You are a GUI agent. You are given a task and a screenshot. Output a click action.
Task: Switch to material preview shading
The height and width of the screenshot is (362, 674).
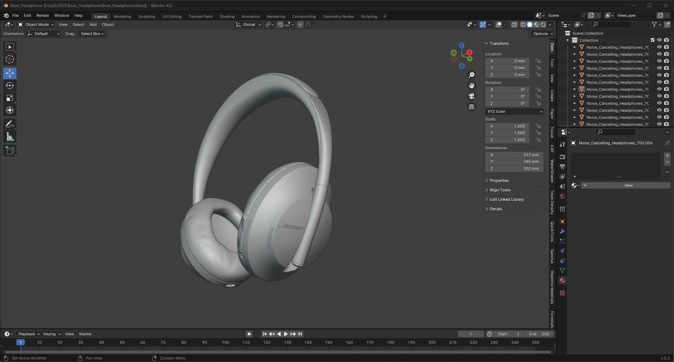[x=536, y=25]
